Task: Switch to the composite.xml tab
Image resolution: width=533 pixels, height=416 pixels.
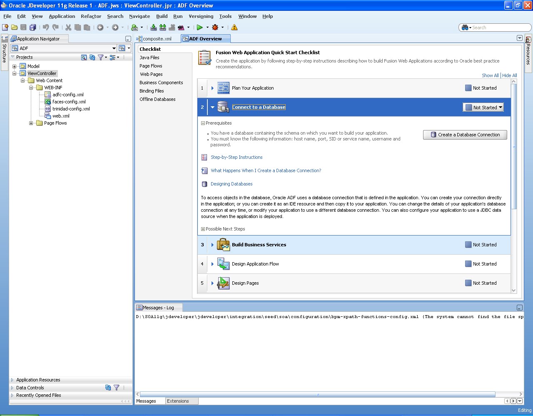Action: pos(157,38)
